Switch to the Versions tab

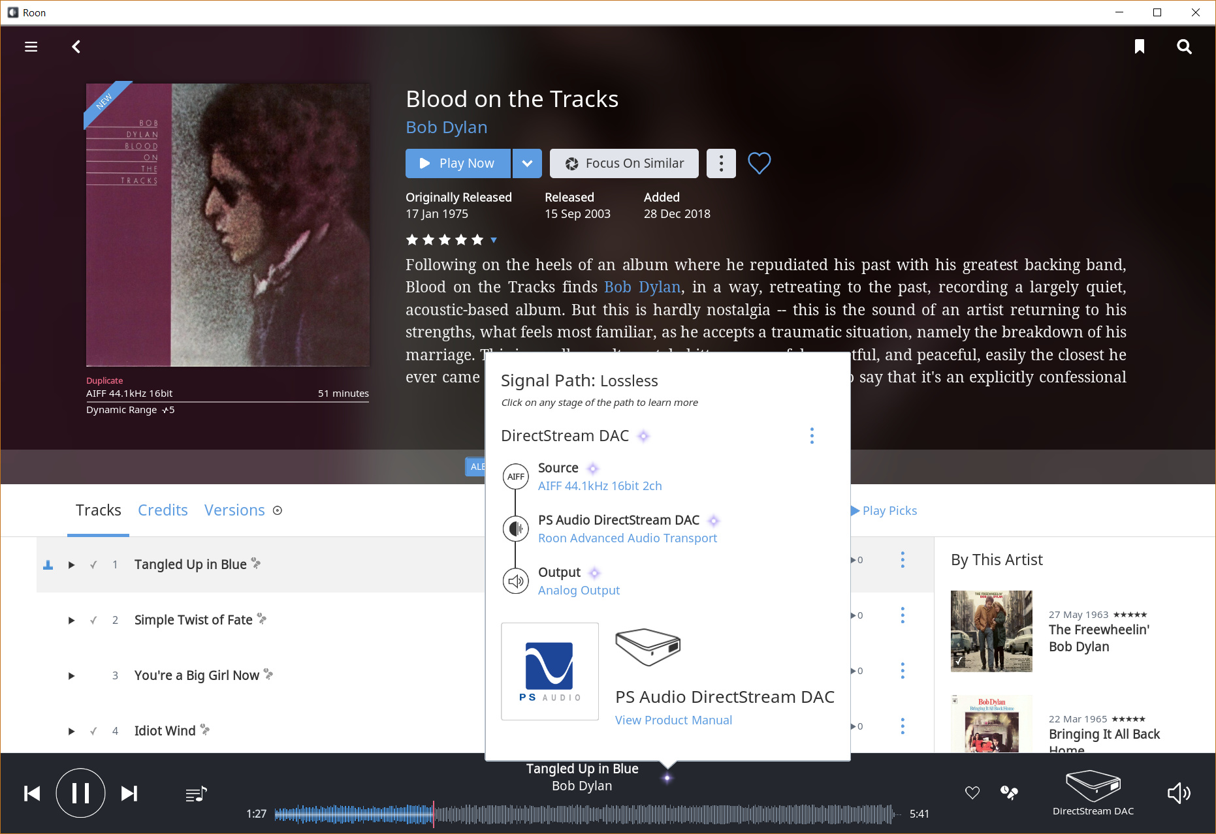click(234, 510)
